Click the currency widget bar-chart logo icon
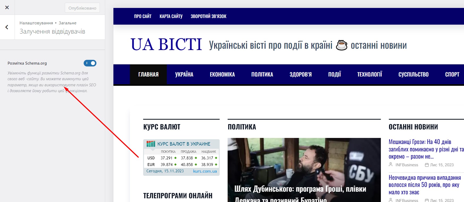Screen dimensions: 464x202 point(151,144)
